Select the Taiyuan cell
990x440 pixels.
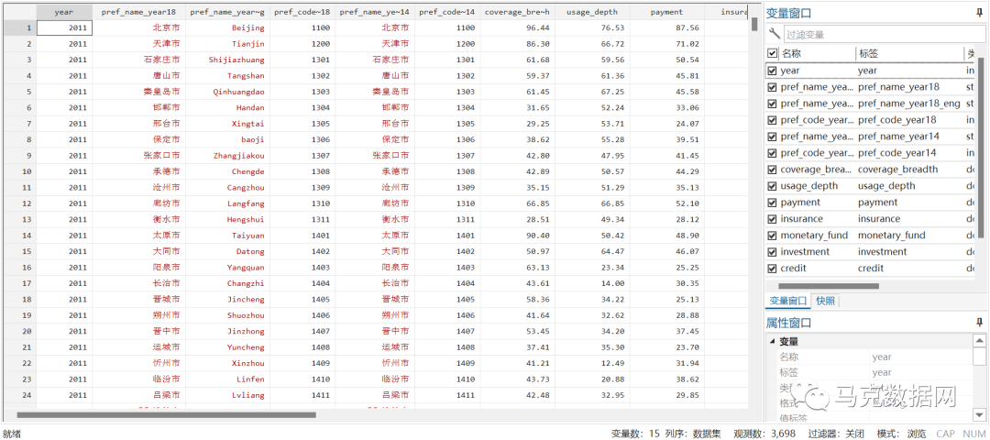coord(228,236)
